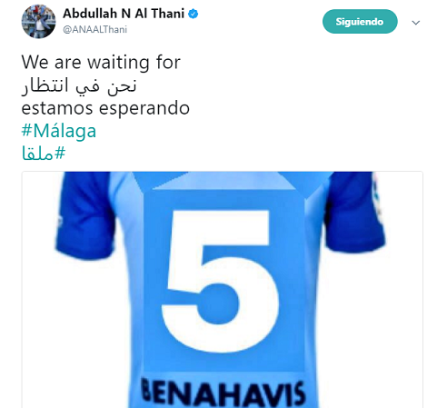Click the jersey's left dark-blue sleeve
Image resolution: width=427 pixels, height=408 pixels.
[86, 216]
